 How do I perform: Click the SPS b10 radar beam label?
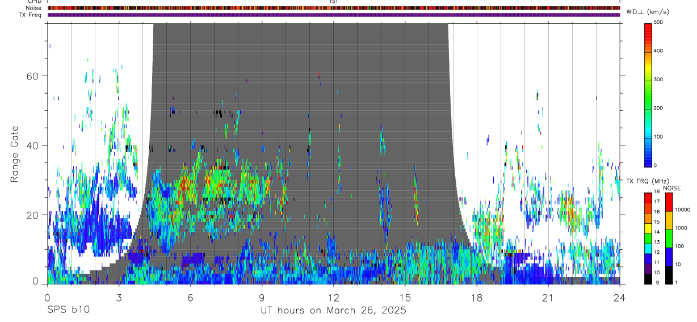point(68,311)
